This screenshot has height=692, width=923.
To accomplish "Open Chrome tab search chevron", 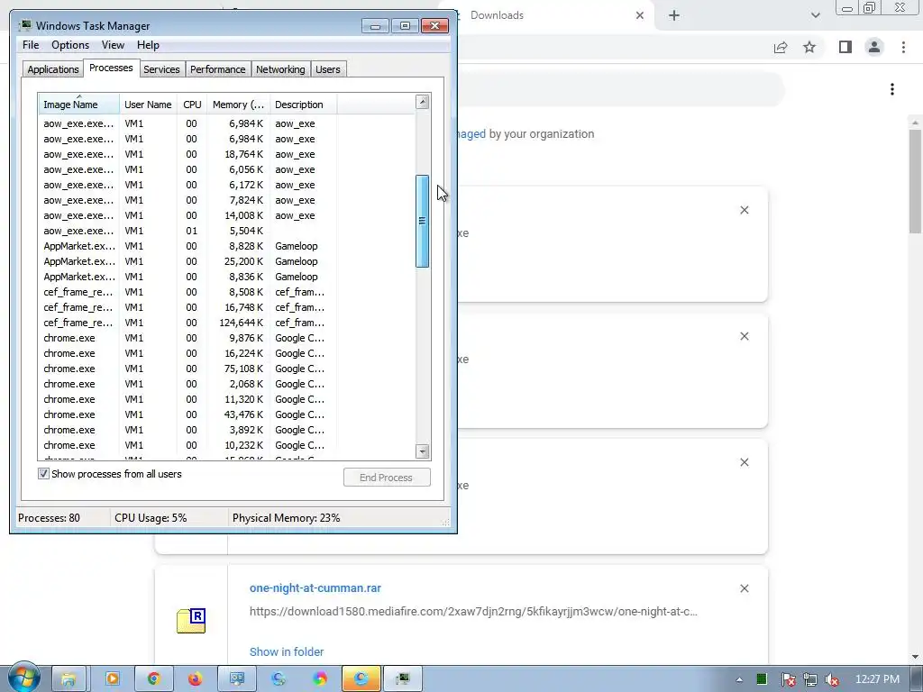I will [x=815, y=15].
